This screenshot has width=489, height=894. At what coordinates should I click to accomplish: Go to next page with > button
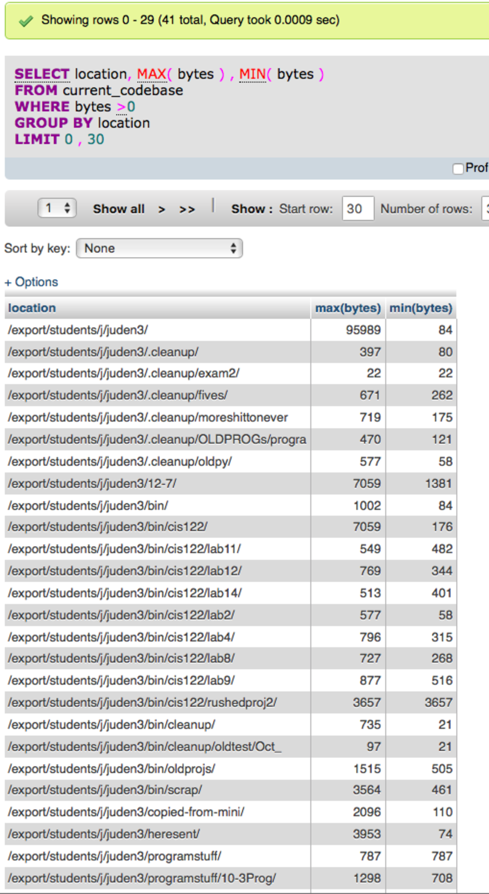click(x=162, y=210)
